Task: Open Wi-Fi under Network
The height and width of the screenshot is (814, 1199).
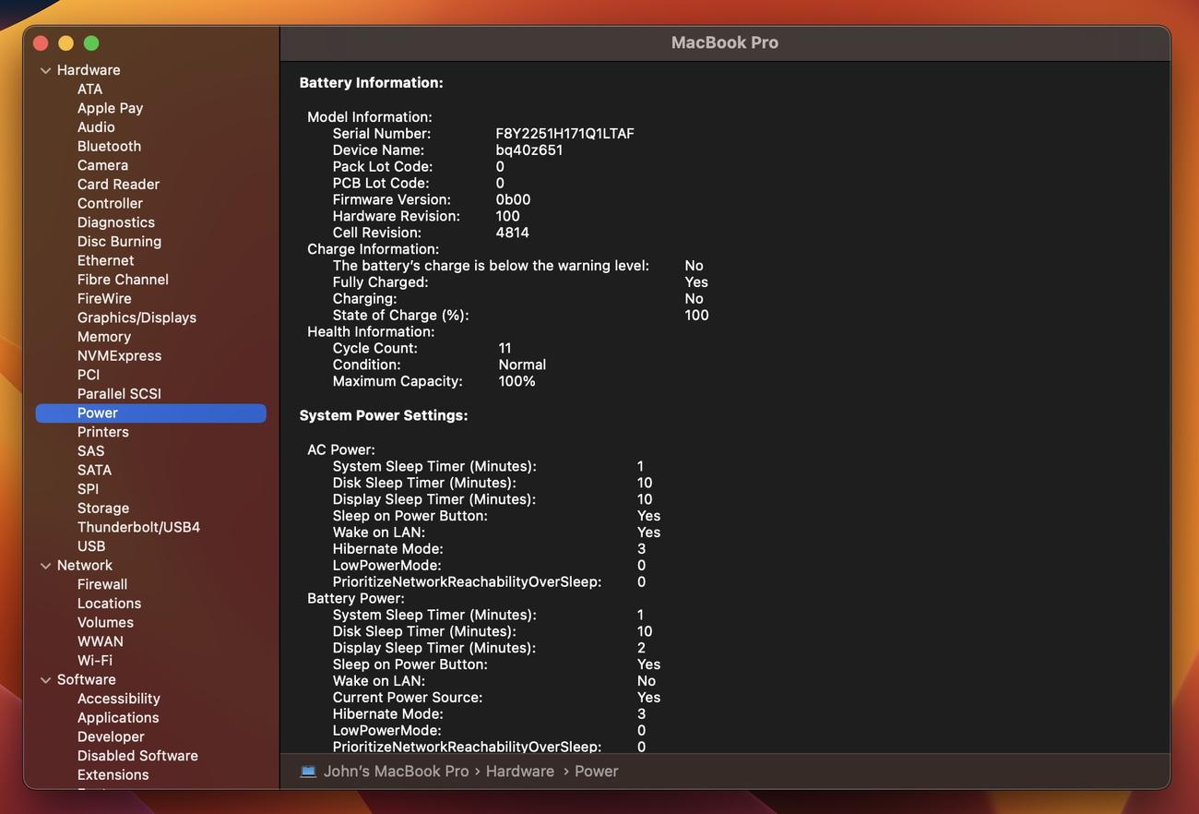Action: point(95,661)
